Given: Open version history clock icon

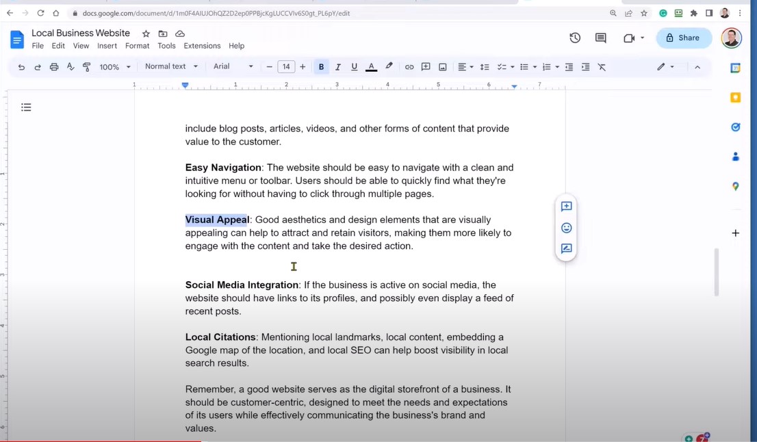Looking at the screenshot, I should [x=575, y=38].
